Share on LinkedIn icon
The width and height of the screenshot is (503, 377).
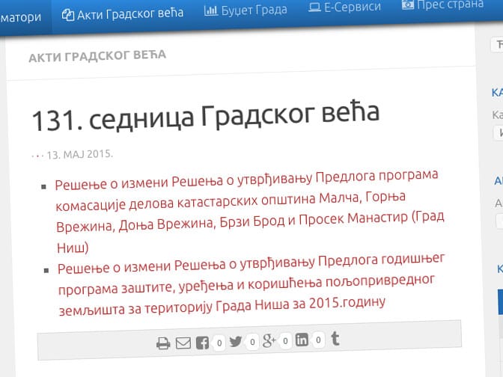click(x=302, y=340)
